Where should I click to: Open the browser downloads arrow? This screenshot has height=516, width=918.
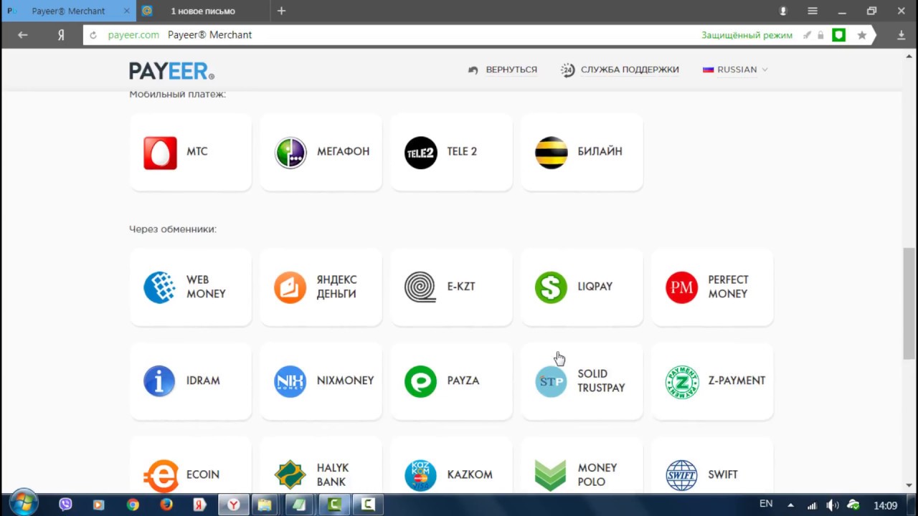[902, 34]
